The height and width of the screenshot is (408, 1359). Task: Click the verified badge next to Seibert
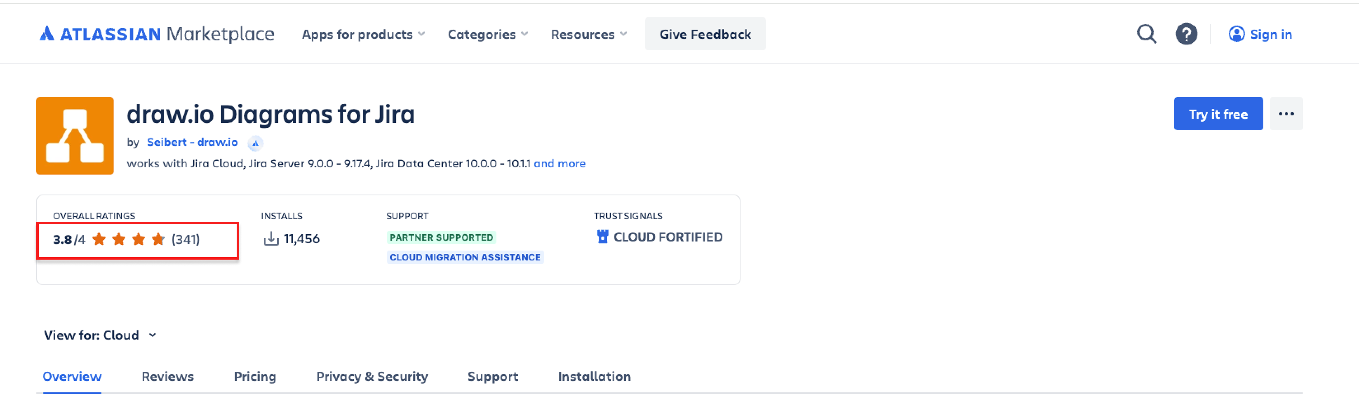coord(256,143)
